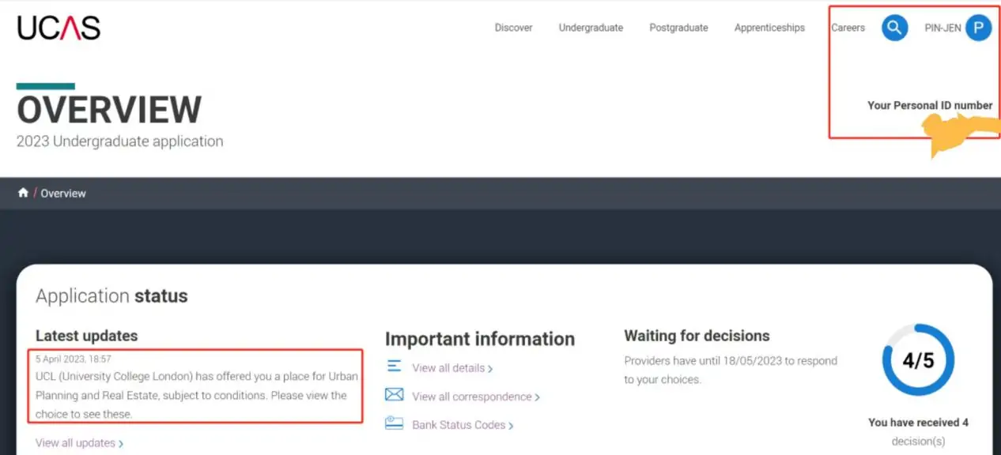This screenshot has width=1001, height=455.
Task: Click the list icon beside View all details
Action: point(394,367)
